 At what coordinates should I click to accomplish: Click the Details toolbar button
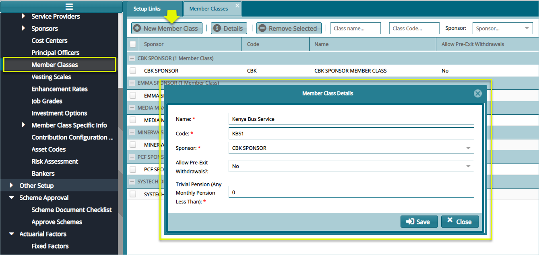click(x=229, y=28)
